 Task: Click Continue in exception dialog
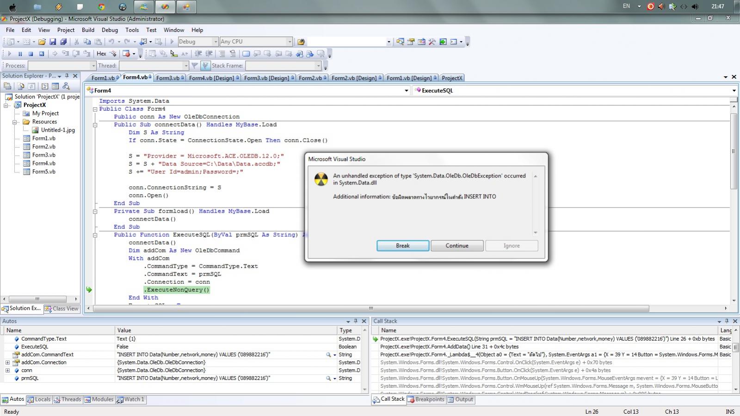tap(457, 246)
